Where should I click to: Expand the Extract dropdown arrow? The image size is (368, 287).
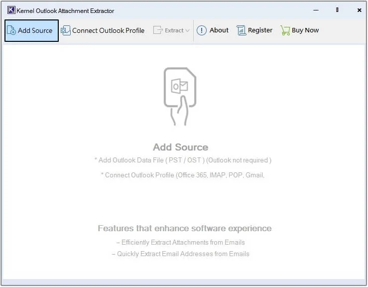187,30
